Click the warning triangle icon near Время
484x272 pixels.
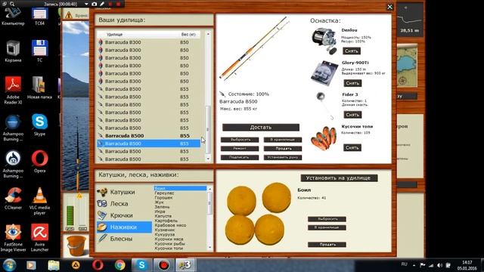point(69,15)
